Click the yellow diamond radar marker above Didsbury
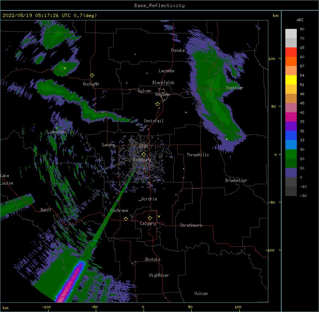Viewport: 319px width, 312px height. [x=144, y=155]
